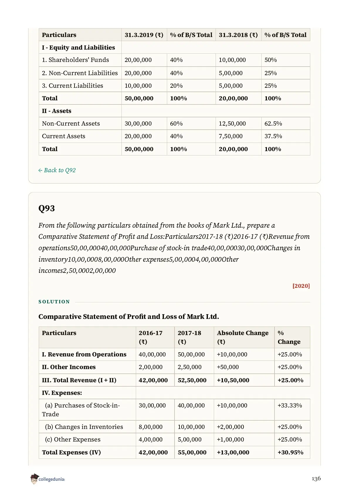The width and height of the screenshot is (349, 494).
Task: Click the 31.3.2019 column header
Action: [144, 35]
